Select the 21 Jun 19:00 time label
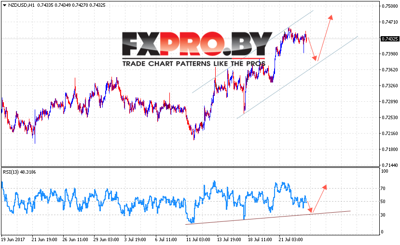Image resolution: width=400 pixels, height=245 pixels. [x=44, y=239]
